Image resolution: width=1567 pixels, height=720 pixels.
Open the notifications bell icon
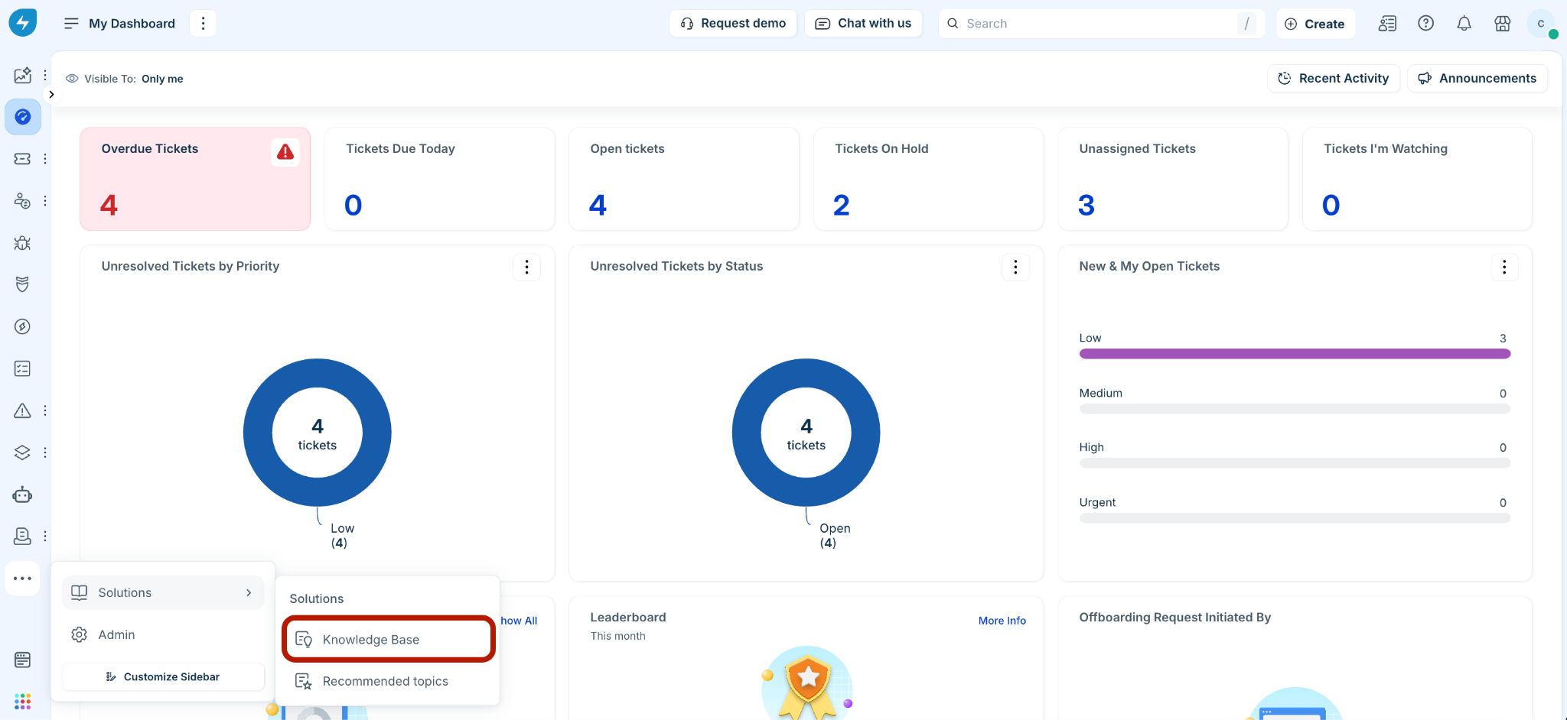pos(1464,24)
